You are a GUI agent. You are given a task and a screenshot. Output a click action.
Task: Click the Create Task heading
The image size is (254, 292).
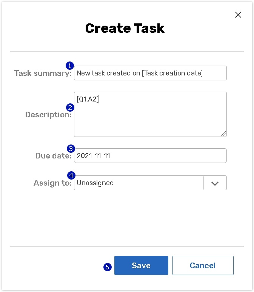tap(125, 28)
